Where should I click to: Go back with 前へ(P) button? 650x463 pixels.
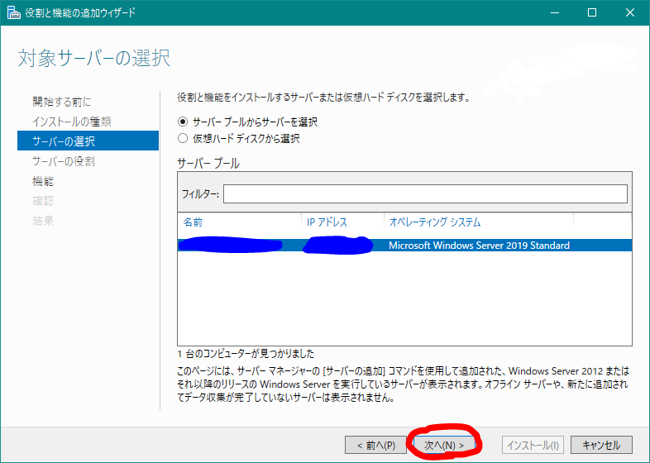point(376,445)
